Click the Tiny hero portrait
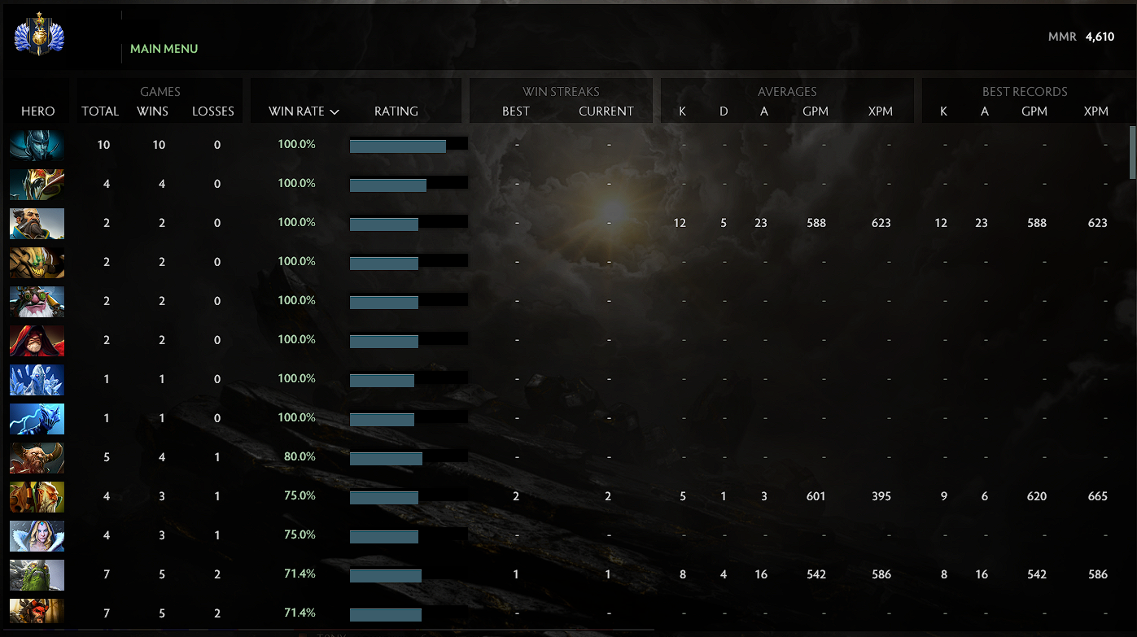The width and height of the screenshot is (1137, 637). (x=37, y=574)
